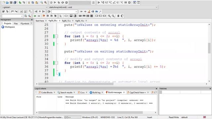Open the small search dropdown on bottom toolbar
The width and height of the screenshot is (212, 119).
click(13, 16)
